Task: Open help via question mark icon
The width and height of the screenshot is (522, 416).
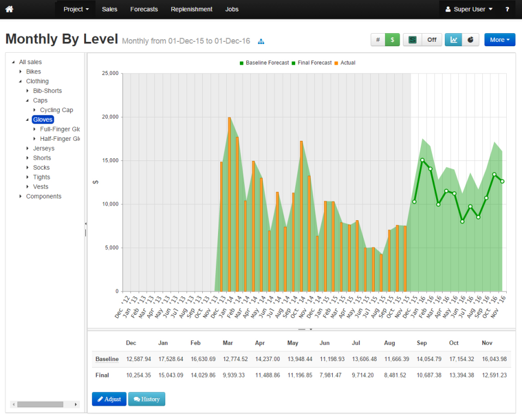Action: point(507,9)
